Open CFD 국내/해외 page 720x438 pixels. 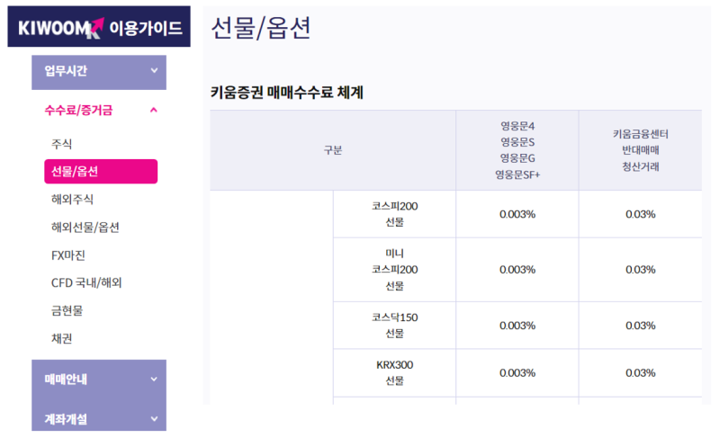click(x=86, y=282)
